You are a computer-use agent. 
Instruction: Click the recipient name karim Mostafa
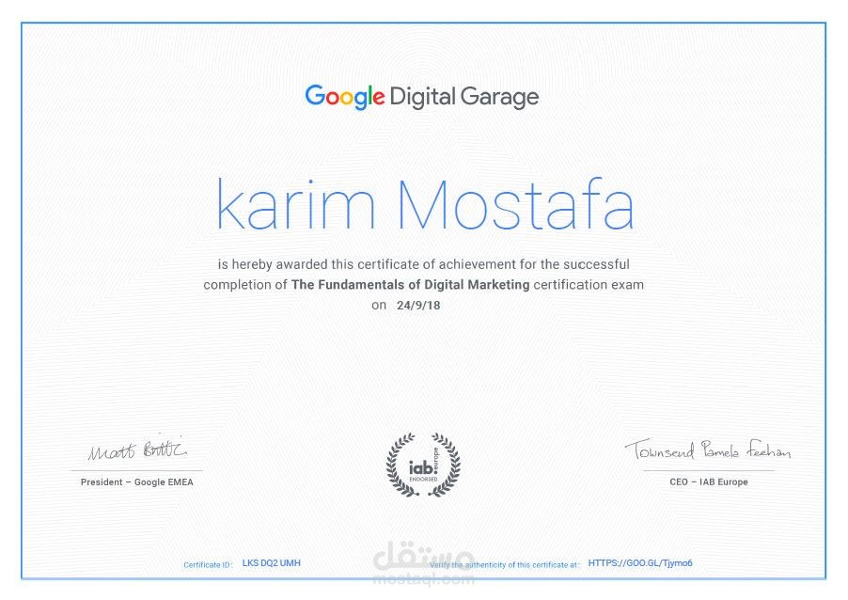pos(425,204)
